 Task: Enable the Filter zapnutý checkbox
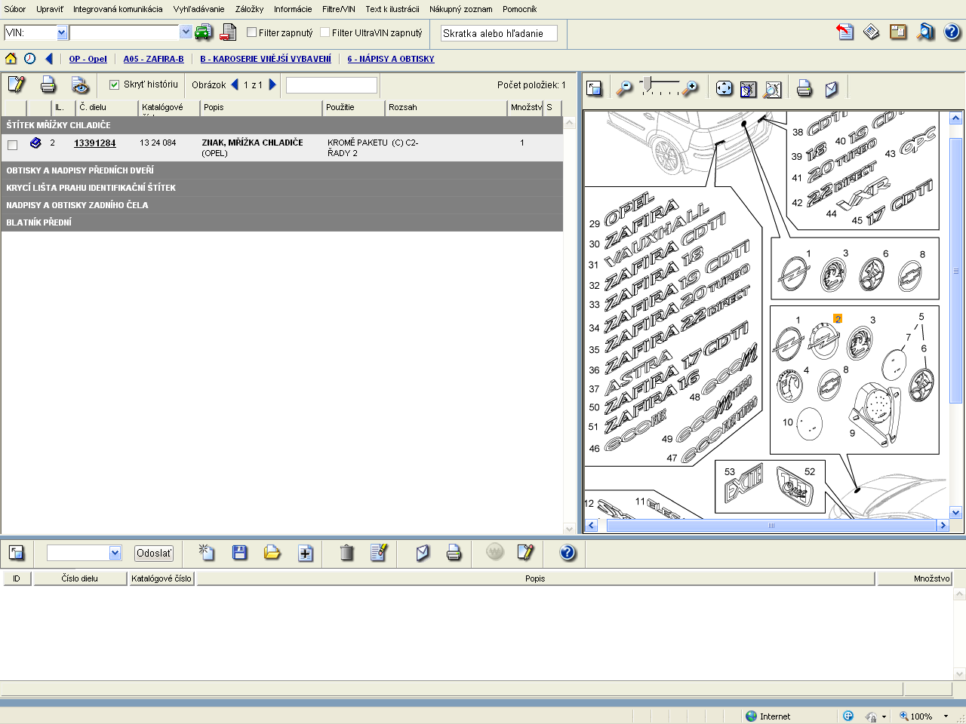252,32
